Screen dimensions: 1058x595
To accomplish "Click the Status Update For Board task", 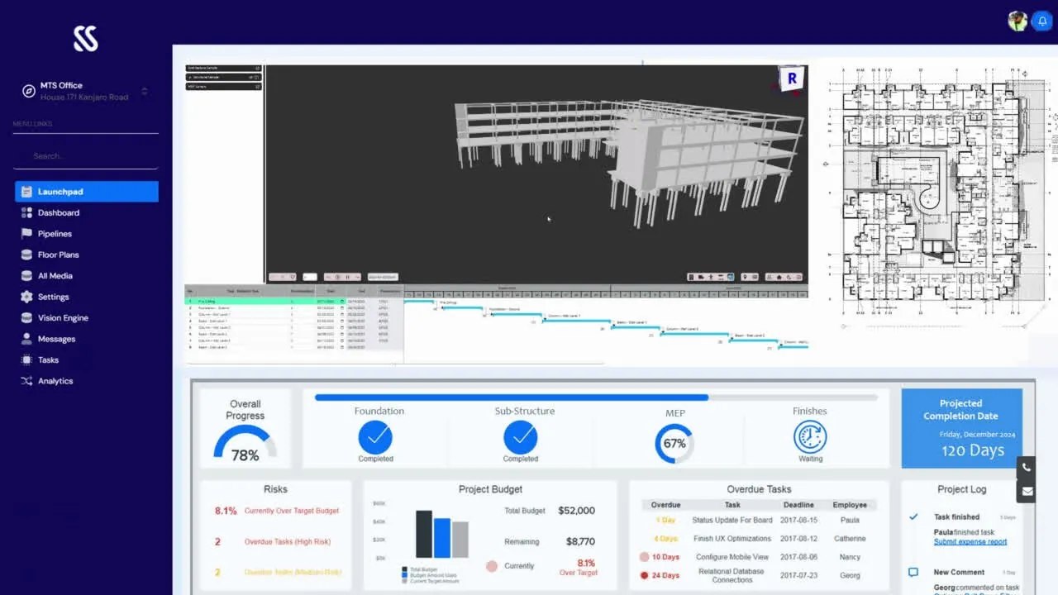I will (732, 520).
